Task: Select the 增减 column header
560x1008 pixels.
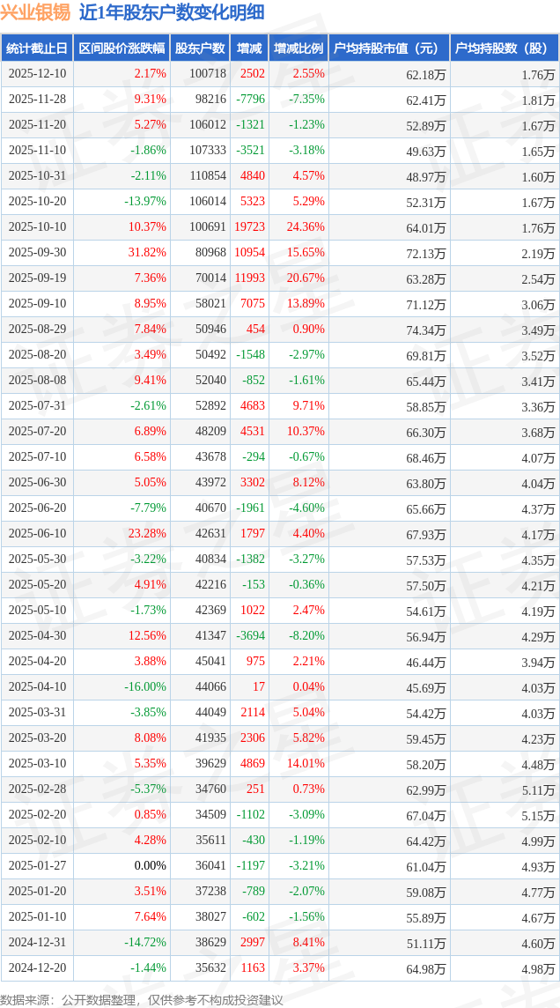Action: click(x=249, y=48)
